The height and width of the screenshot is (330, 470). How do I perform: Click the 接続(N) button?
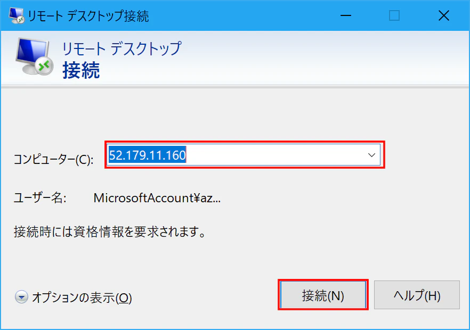point(323,295)
